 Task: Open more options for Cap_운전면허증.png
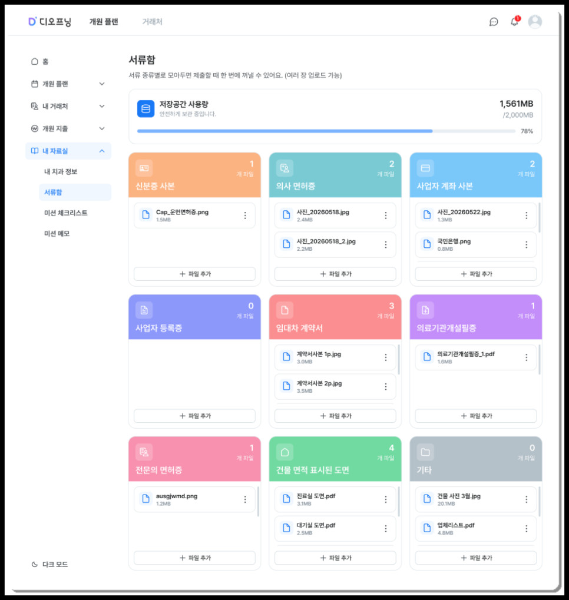(245, 216)
